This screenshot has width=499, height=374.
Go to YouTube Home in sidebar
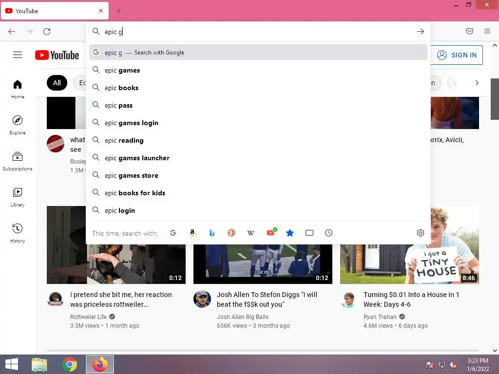18,90
